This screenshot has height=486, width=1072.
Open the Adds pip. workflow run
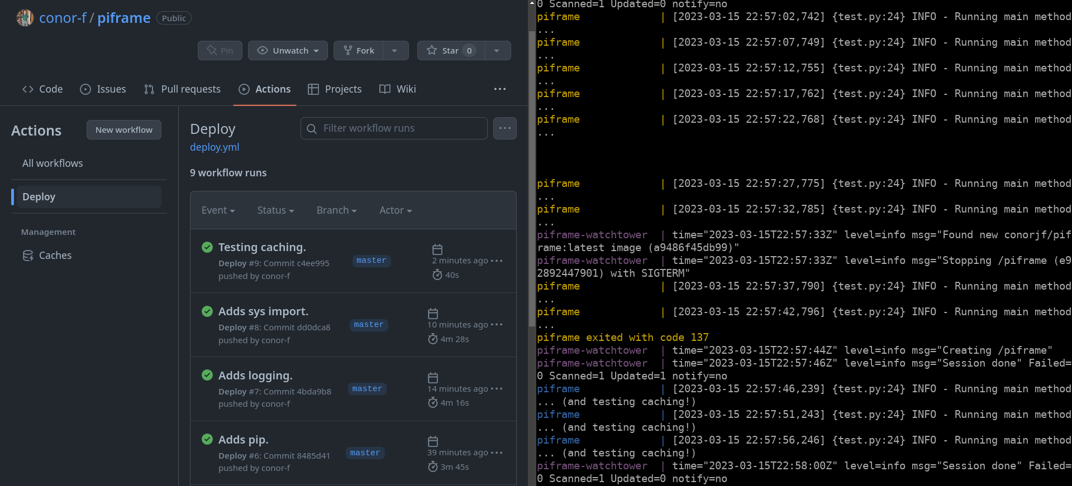(244, 440)
